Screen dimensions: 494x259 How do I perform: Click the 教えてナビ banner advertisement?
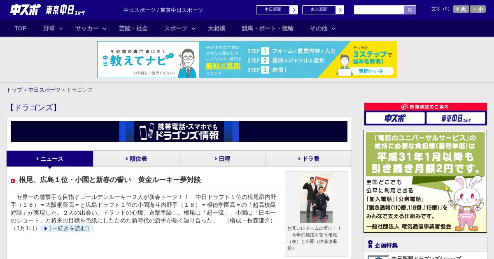pos(247,60)
